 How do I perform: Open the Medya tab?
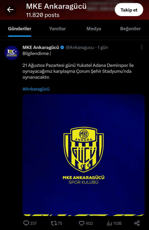pyautogui.click(x=94, y=28)
